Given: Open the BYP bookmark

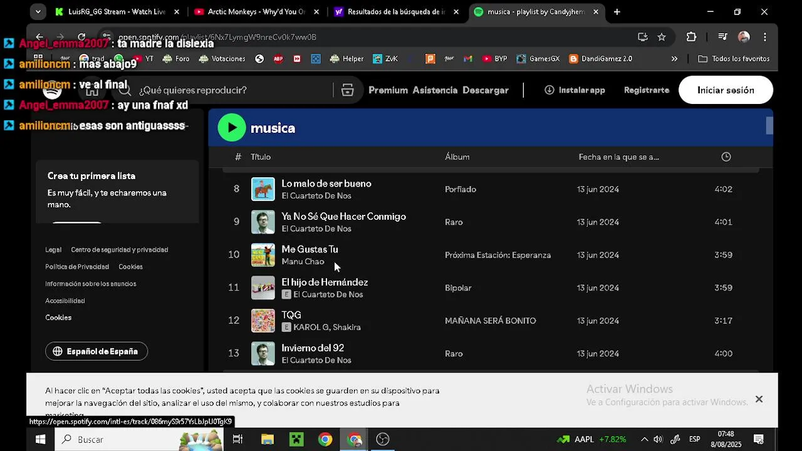Looking at the screenshot, I should pyautogui.click(x=494, y=59).
